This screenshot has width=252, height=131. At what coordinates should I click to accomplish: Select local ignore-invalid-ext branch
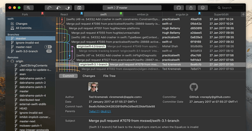[30, 43]
